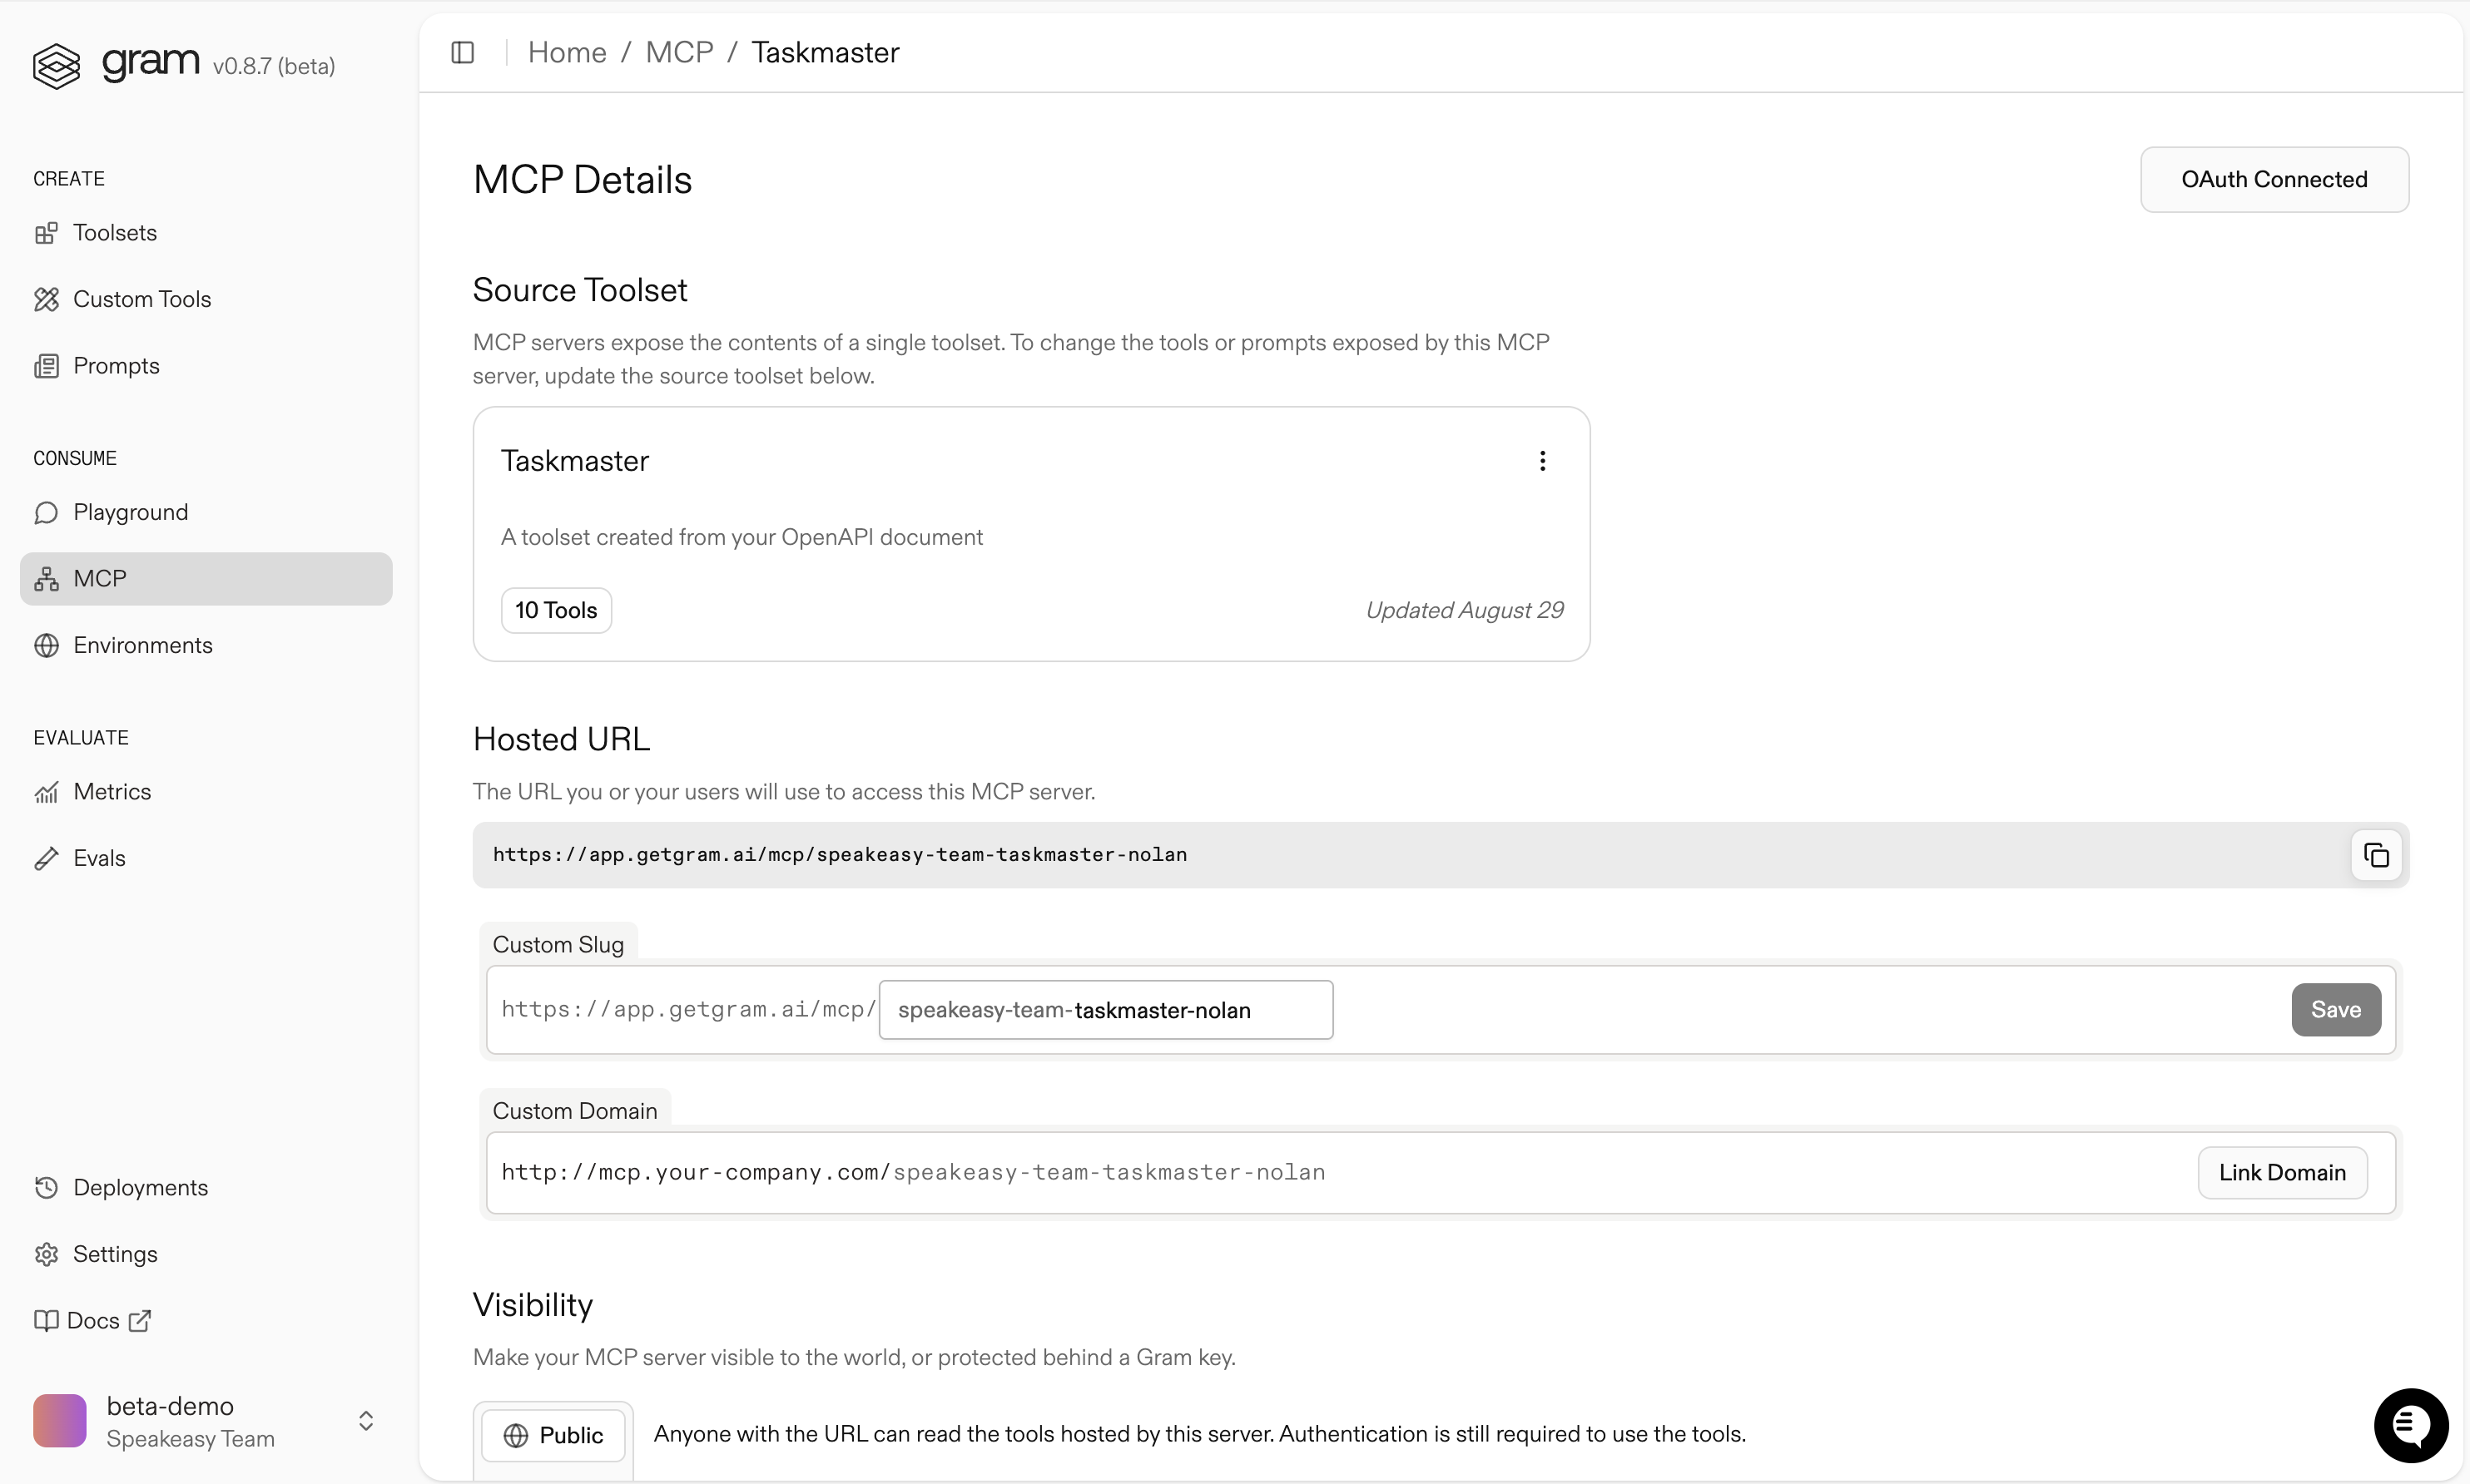Copy the hosted URL to clipboard
Viewport: 2470px width, 1484px height.
click(2376, 855)
